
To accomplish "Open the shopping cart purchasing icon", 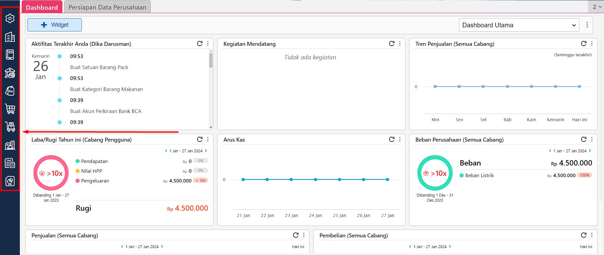I will (x=10, y=109).
